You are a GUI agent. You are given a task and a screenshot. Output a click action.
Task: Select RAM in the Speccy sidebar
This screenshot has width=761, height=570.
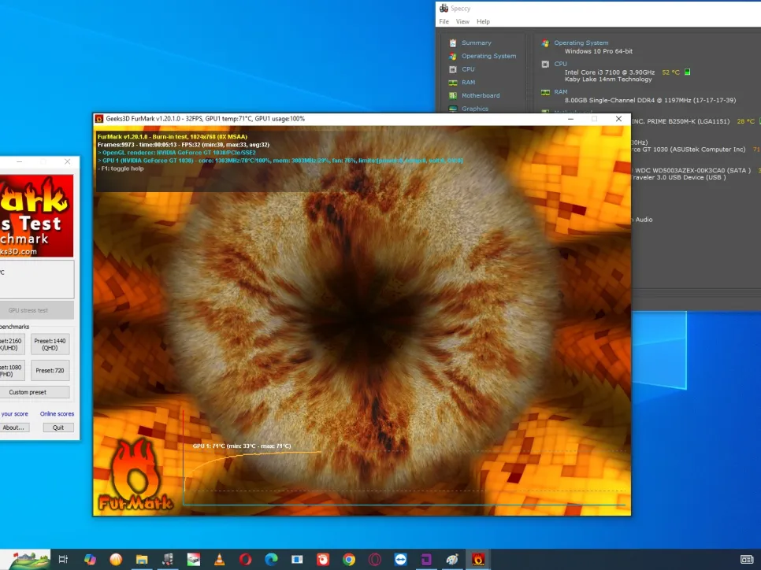point(469,82)
